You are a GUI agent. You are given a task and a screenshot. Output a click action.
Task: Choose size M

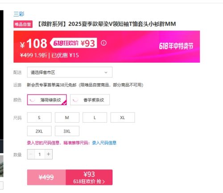pos(67,118)
